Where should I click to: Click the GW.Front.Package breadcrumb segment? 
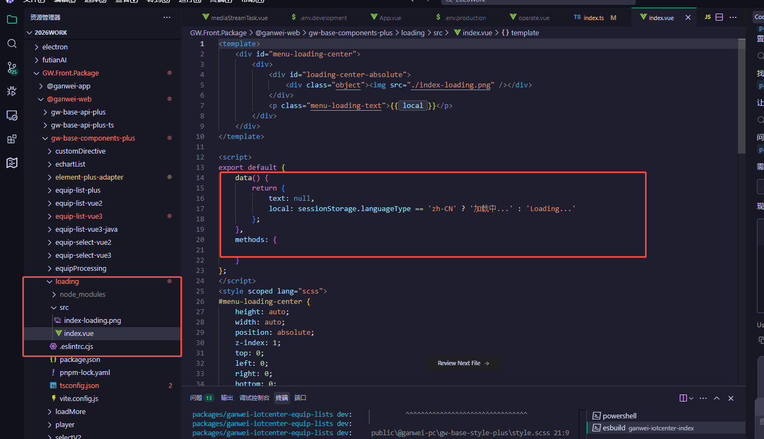[x=218, y=33]
